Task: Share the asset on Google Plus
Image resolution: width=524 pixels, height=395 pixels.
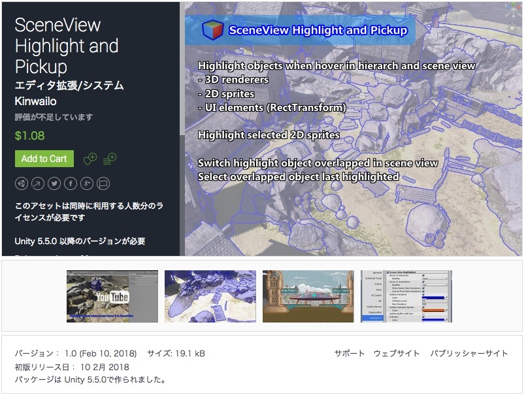Action: pos(87,183)
